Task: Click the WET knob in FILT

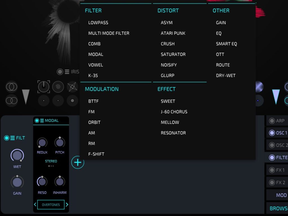Action: (x=17, y=155)
